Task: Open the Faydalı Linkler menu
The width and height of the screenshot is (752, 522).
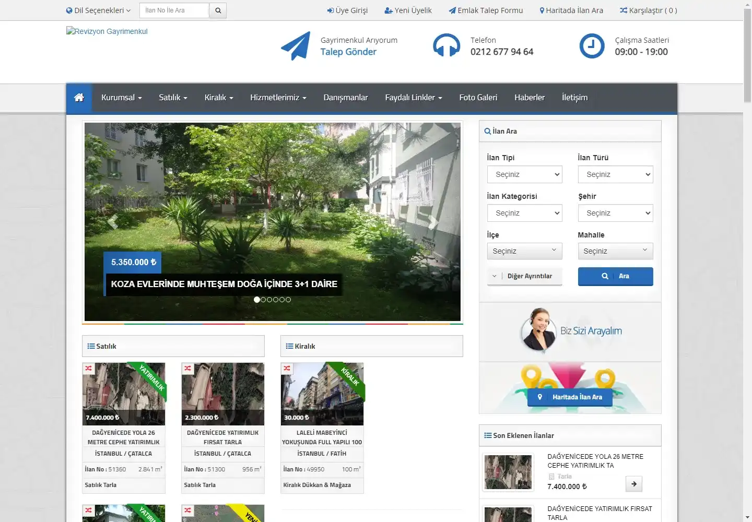Action: tap(414, 98)
